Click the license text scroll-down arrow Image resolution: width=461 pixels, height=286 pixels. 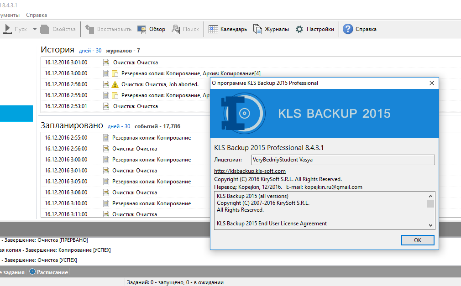coord(430,225)
